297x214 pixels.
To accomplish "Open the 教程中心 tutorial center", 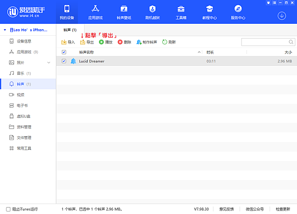I will click(209, 12).
